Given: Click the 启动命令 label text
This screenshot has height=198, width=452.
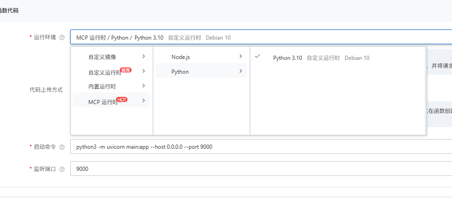Looking at the screenshot, I should tap(45, 147).
